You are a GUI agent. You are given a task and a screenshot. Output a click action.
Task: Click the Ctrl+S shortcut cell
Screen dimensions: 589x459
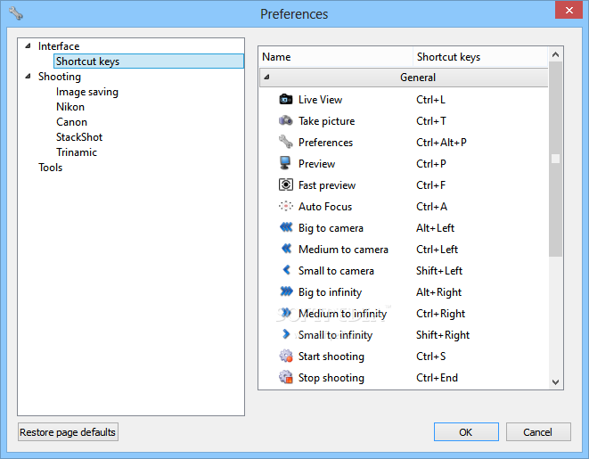(431, 357)
